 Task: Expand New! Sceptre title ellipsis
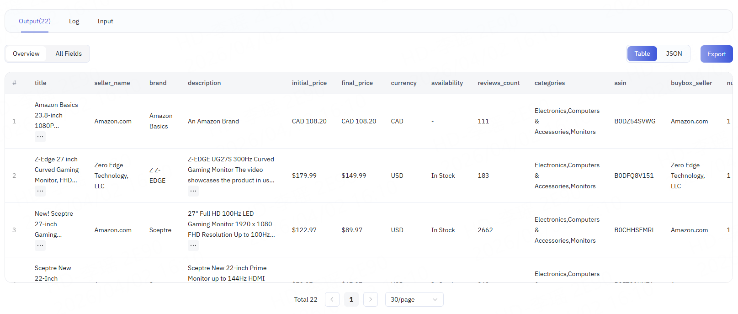(40, 245)
